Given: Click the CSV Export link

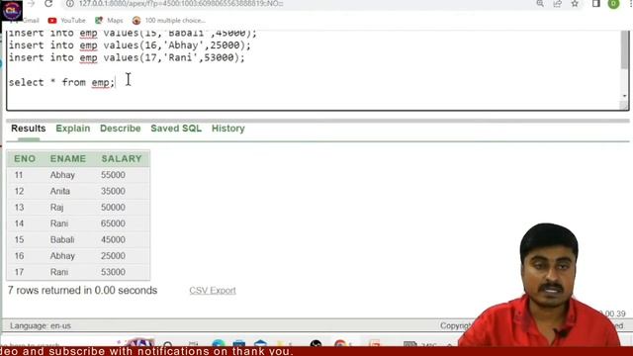Looking at the screenshot, I should coord(213,290).
